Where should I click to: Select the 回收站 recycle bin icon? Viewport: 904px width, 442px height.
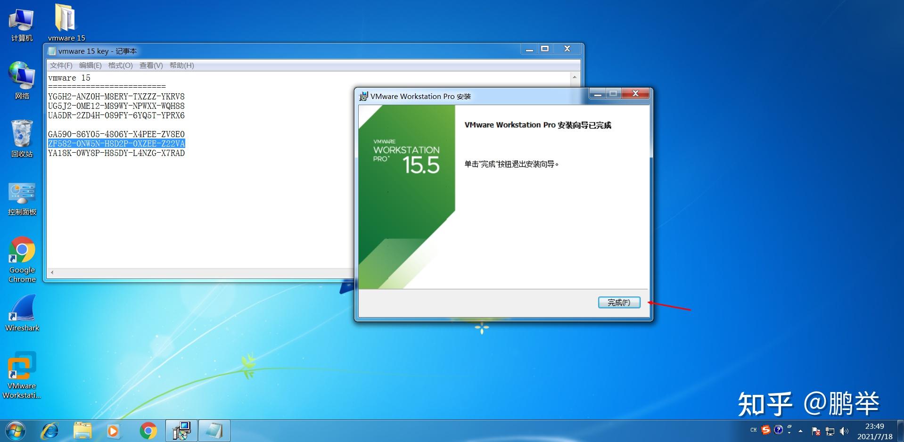[x=22, y=139]
